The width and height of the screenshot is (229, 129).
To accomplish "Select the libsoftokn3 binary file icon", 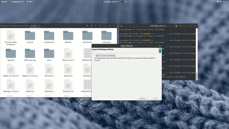I will 87,85.
